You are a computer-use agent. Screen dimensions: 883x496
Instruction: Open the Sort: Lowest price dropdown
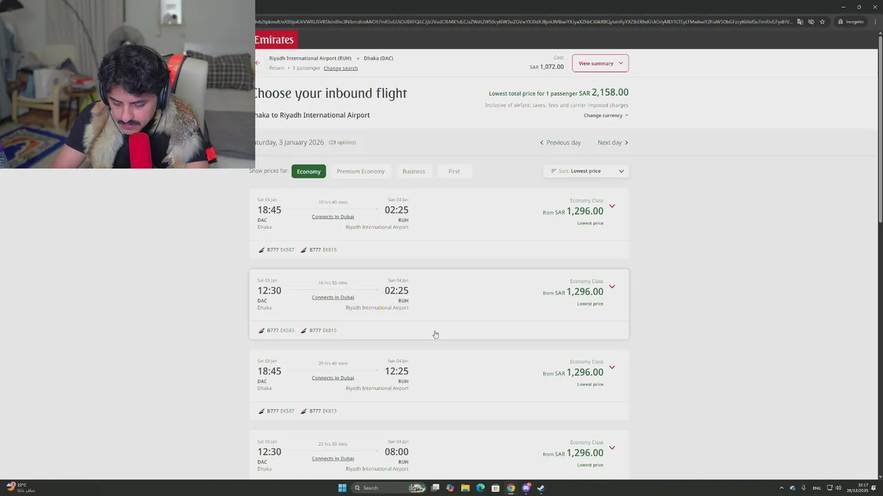pyautogui.click(x=586, y=171)
